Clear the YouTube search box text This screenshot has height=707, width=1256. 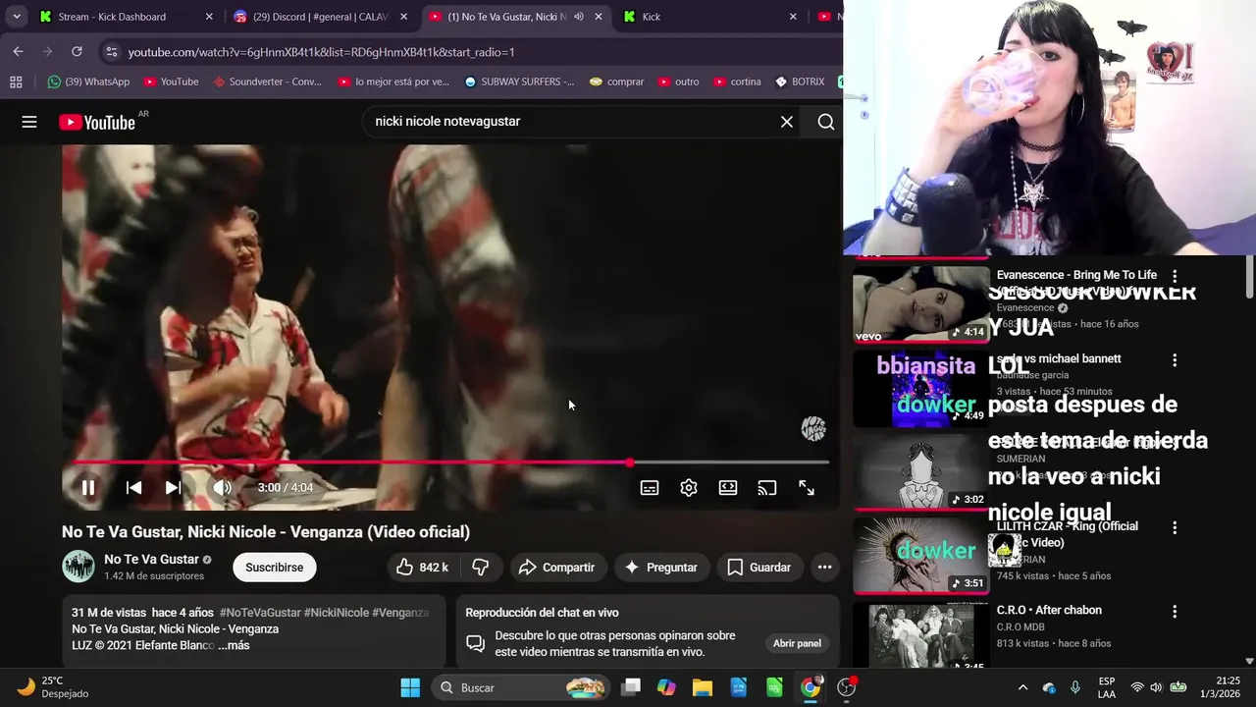click(x=786, y=122)
